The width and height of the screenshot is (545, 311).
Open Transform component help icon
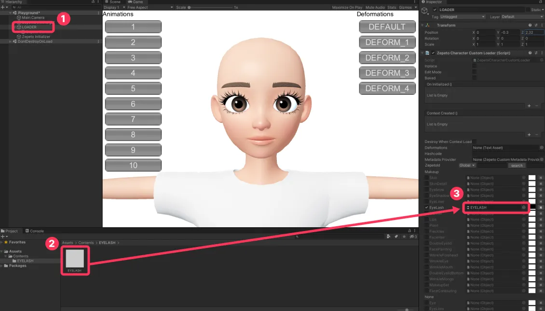point(530,26)
